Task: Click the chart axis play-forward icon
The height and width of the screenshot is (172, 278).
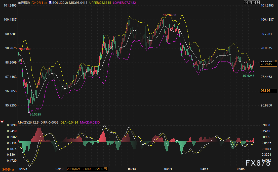Action: pos(254,2)
